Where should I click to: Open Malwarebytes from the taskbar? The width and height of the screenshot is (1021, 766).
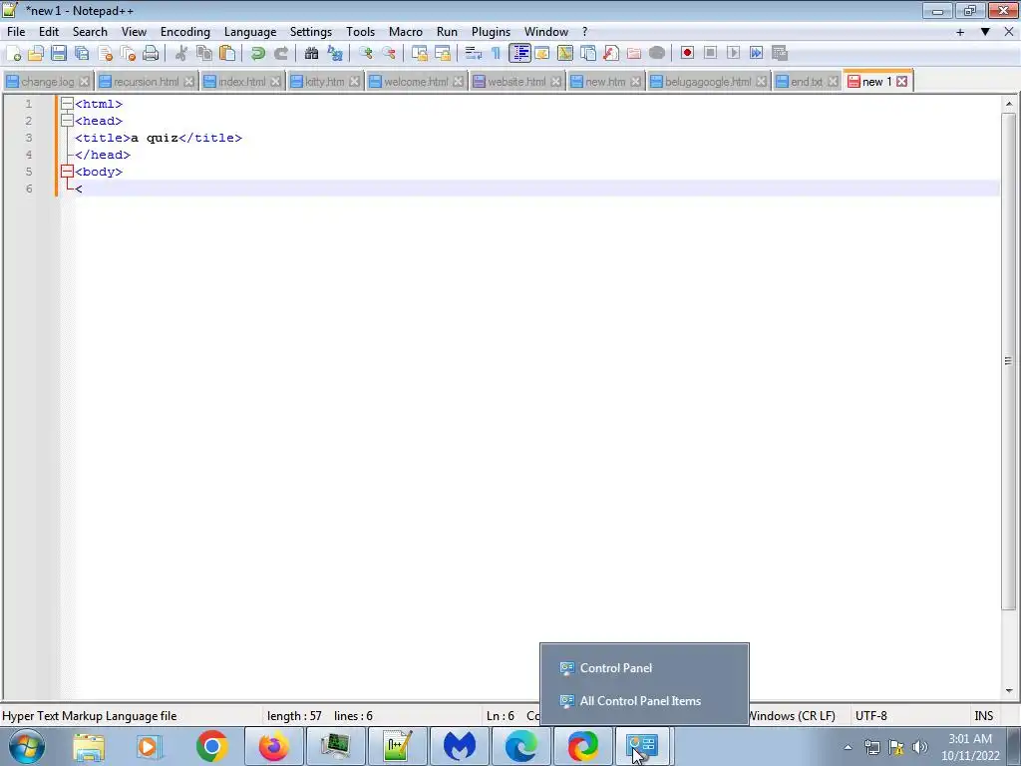point(460,746)
